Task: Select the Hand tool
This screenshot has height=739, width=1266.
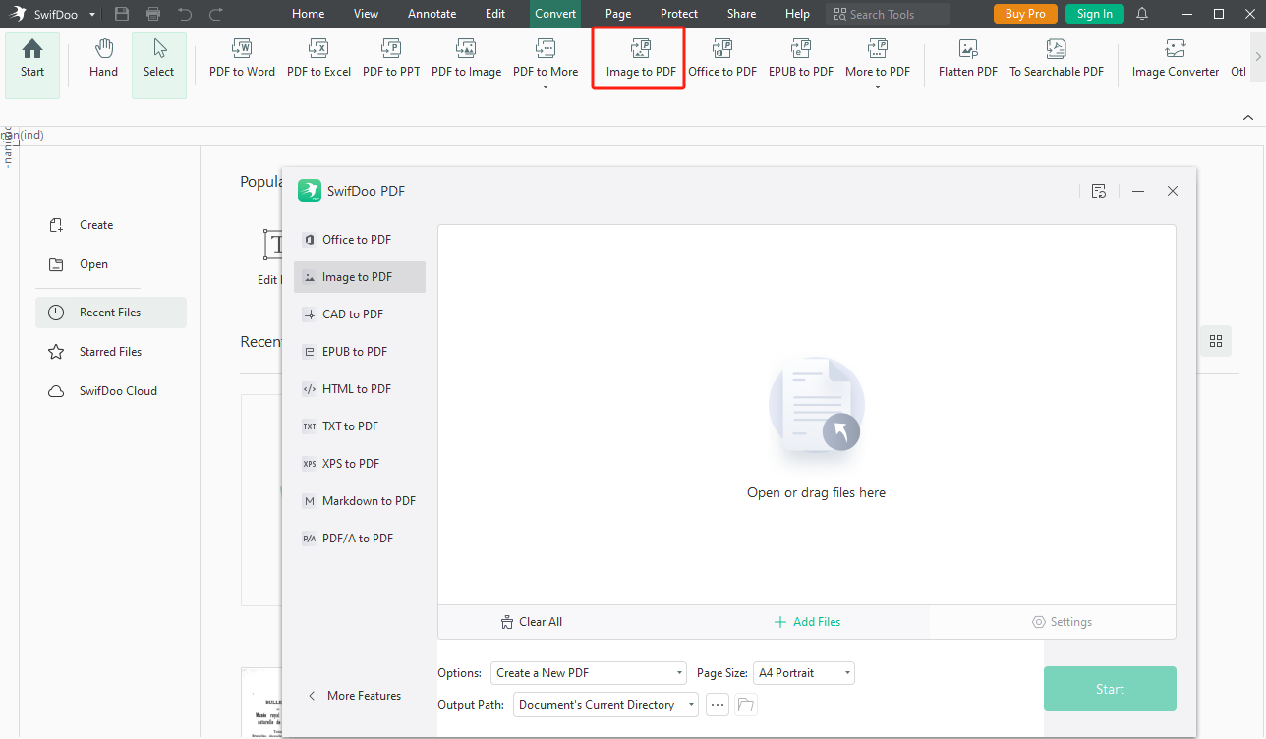Action: coord(103,59)
